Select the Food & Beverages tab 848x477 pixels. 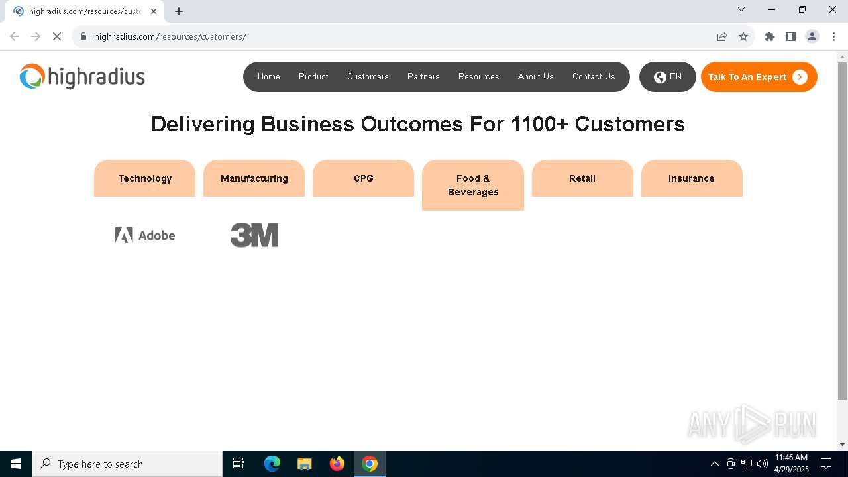473,185
